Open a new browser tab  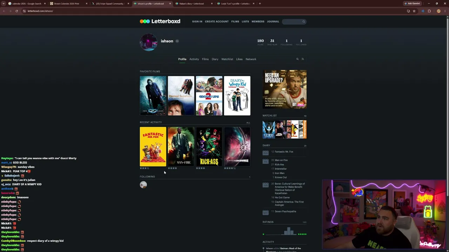260,3
